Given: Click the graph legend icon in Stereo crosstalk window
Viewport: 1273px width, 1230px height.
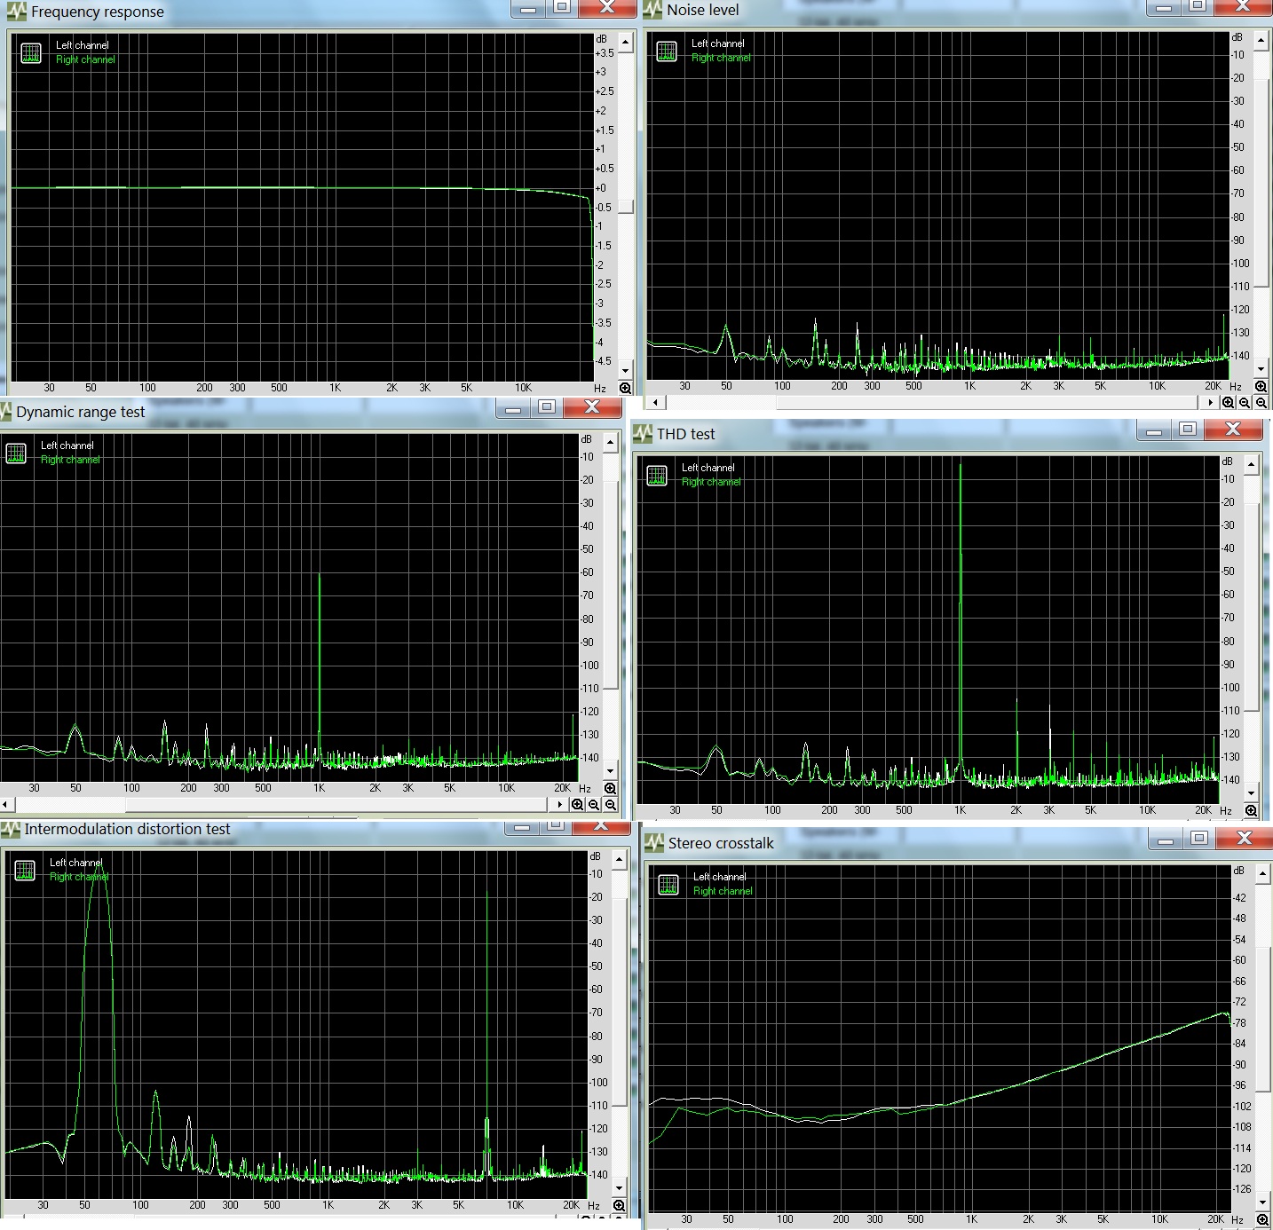Looking at the screenshot, I should [668, 885].
